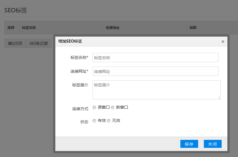
Task: Click the 说明 column header
Action: coord(193,28)
